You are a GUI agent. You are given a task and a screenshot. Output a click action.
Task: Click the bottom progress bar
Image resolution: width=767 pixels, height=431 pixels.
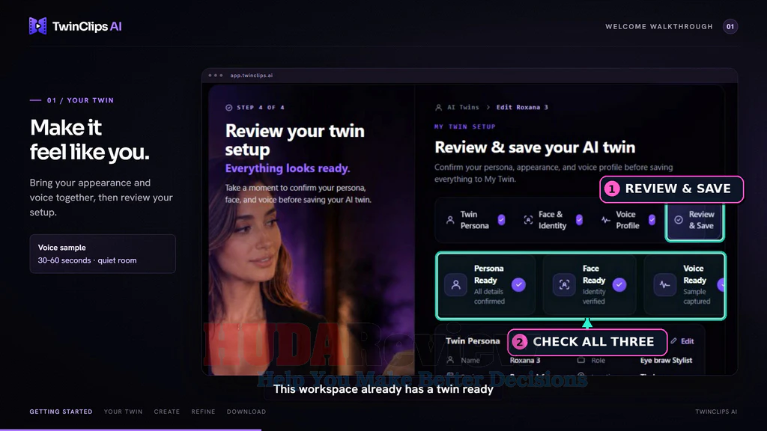pyautogui.click(x=130, y=430)
